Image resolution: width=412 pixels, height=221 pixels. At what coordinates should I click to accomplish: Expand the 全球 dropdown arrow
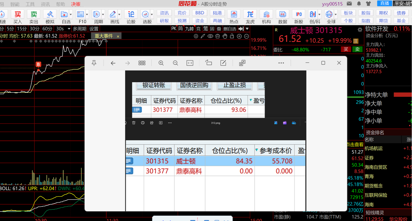coord(336,14)
